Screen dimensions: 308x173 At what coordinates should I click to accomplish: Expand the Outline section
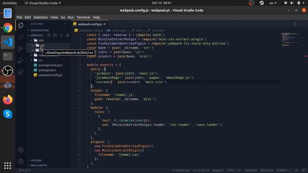point(36,161)
